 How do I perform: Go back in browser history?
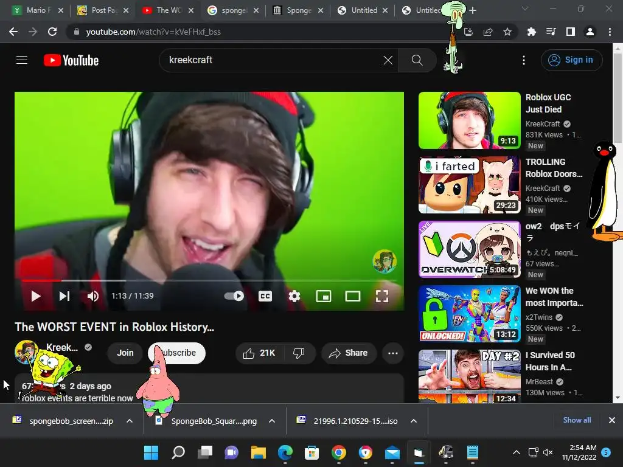tap(13, 32)
